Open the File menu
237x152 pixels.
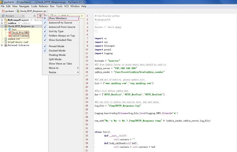point(3,6)
